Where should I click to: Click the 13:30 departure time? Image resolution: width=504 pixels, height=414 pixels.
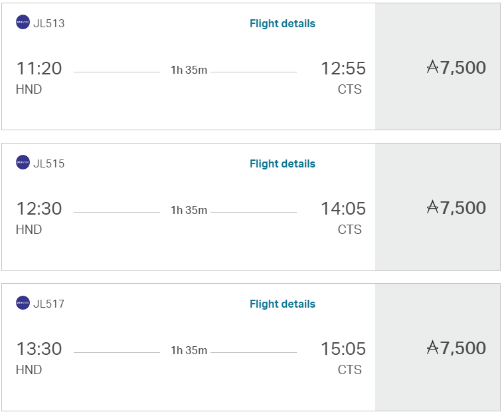point(39,349)
